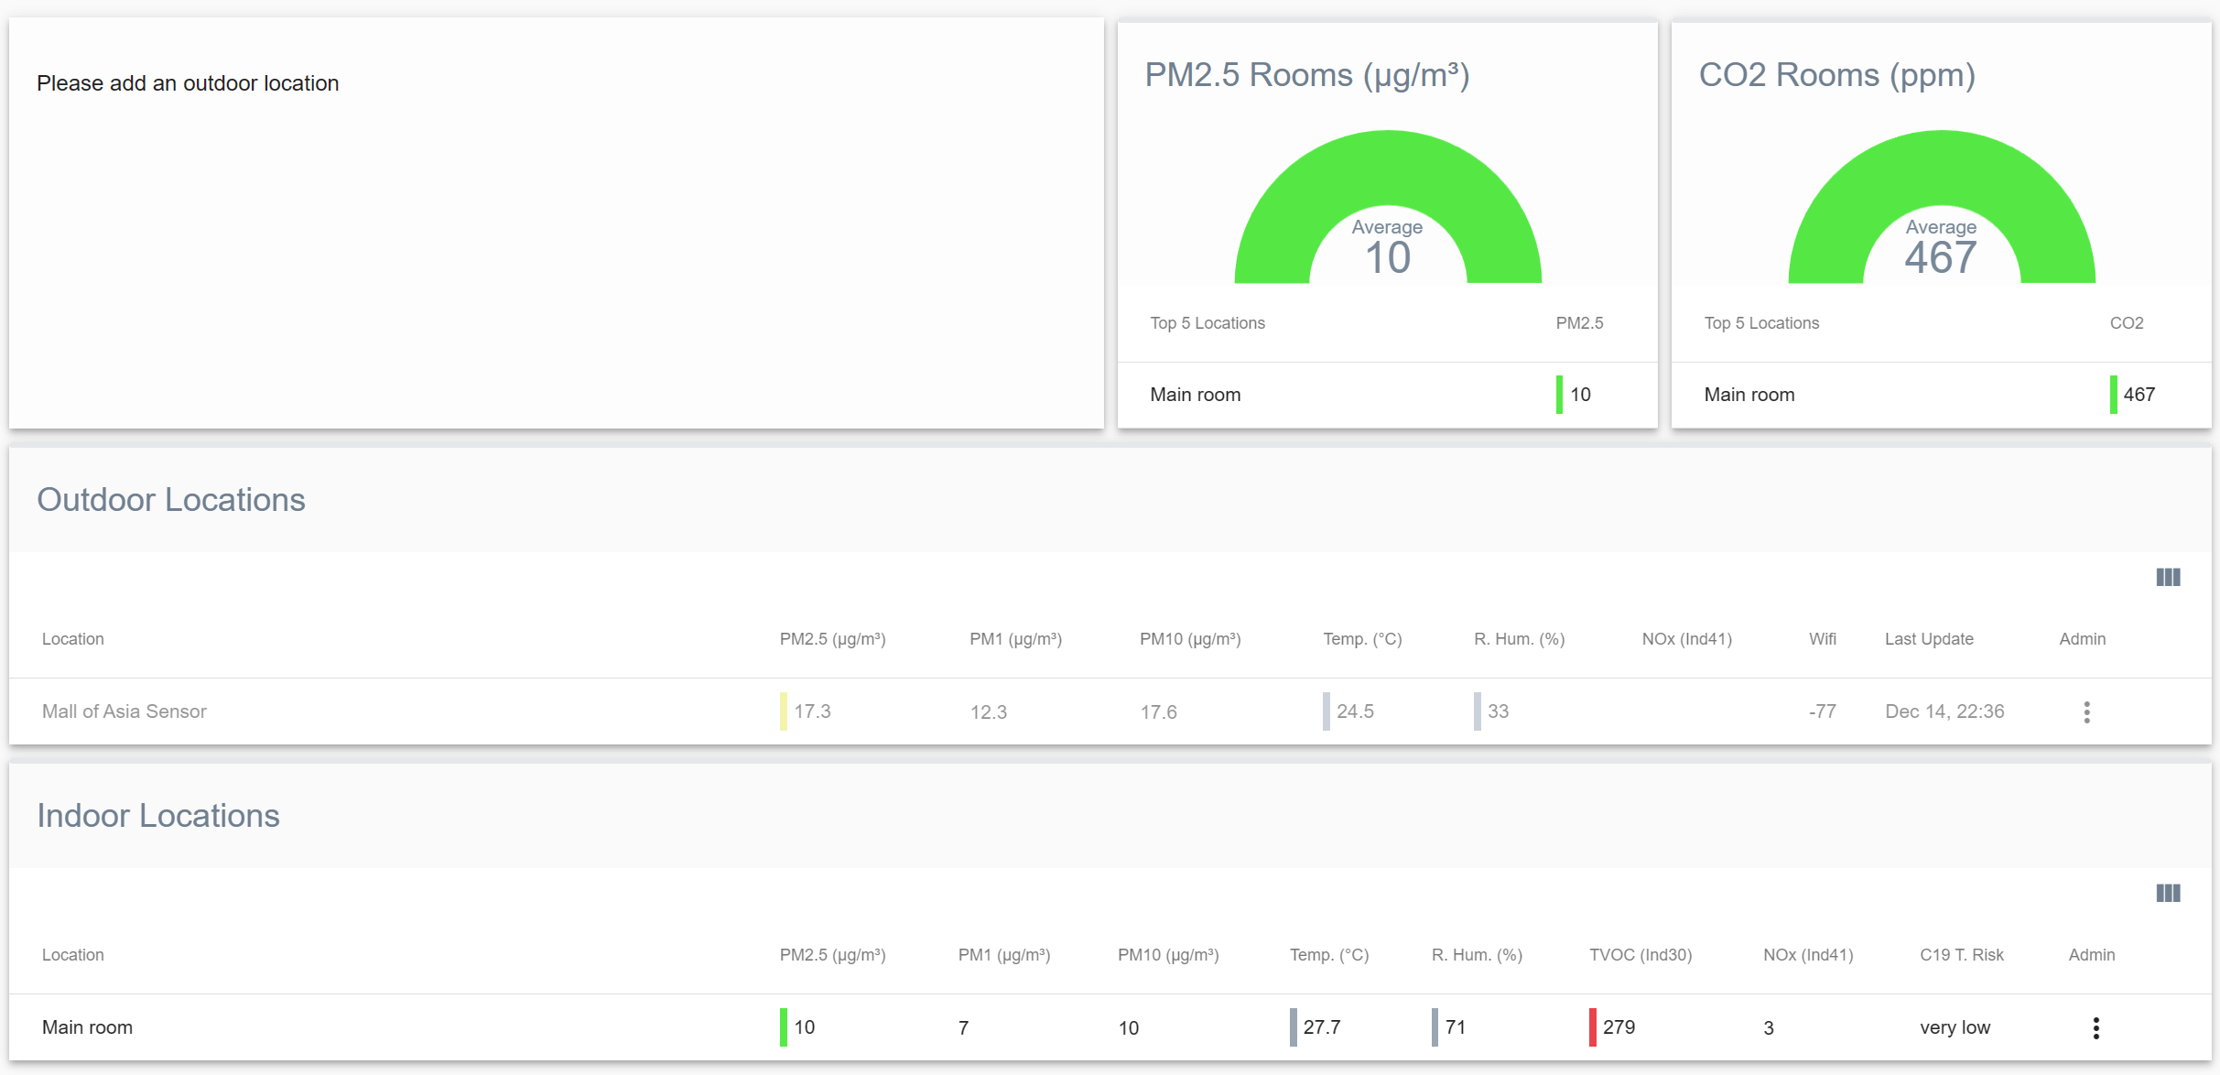Open the three-dot admin menu for Mall of Asia Sensor
The width and height of the screenshot is (2220, 1075).
point(2086,711)
